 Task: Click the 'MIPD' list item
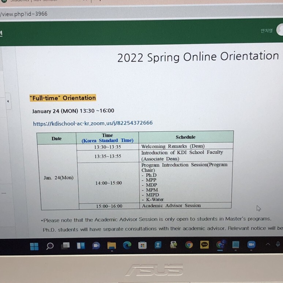(x=152, y=195)
